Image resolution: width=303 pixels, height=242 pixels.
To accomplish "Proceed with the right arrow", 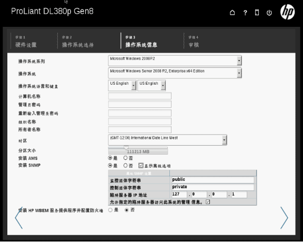I will [x=284, y=218].
